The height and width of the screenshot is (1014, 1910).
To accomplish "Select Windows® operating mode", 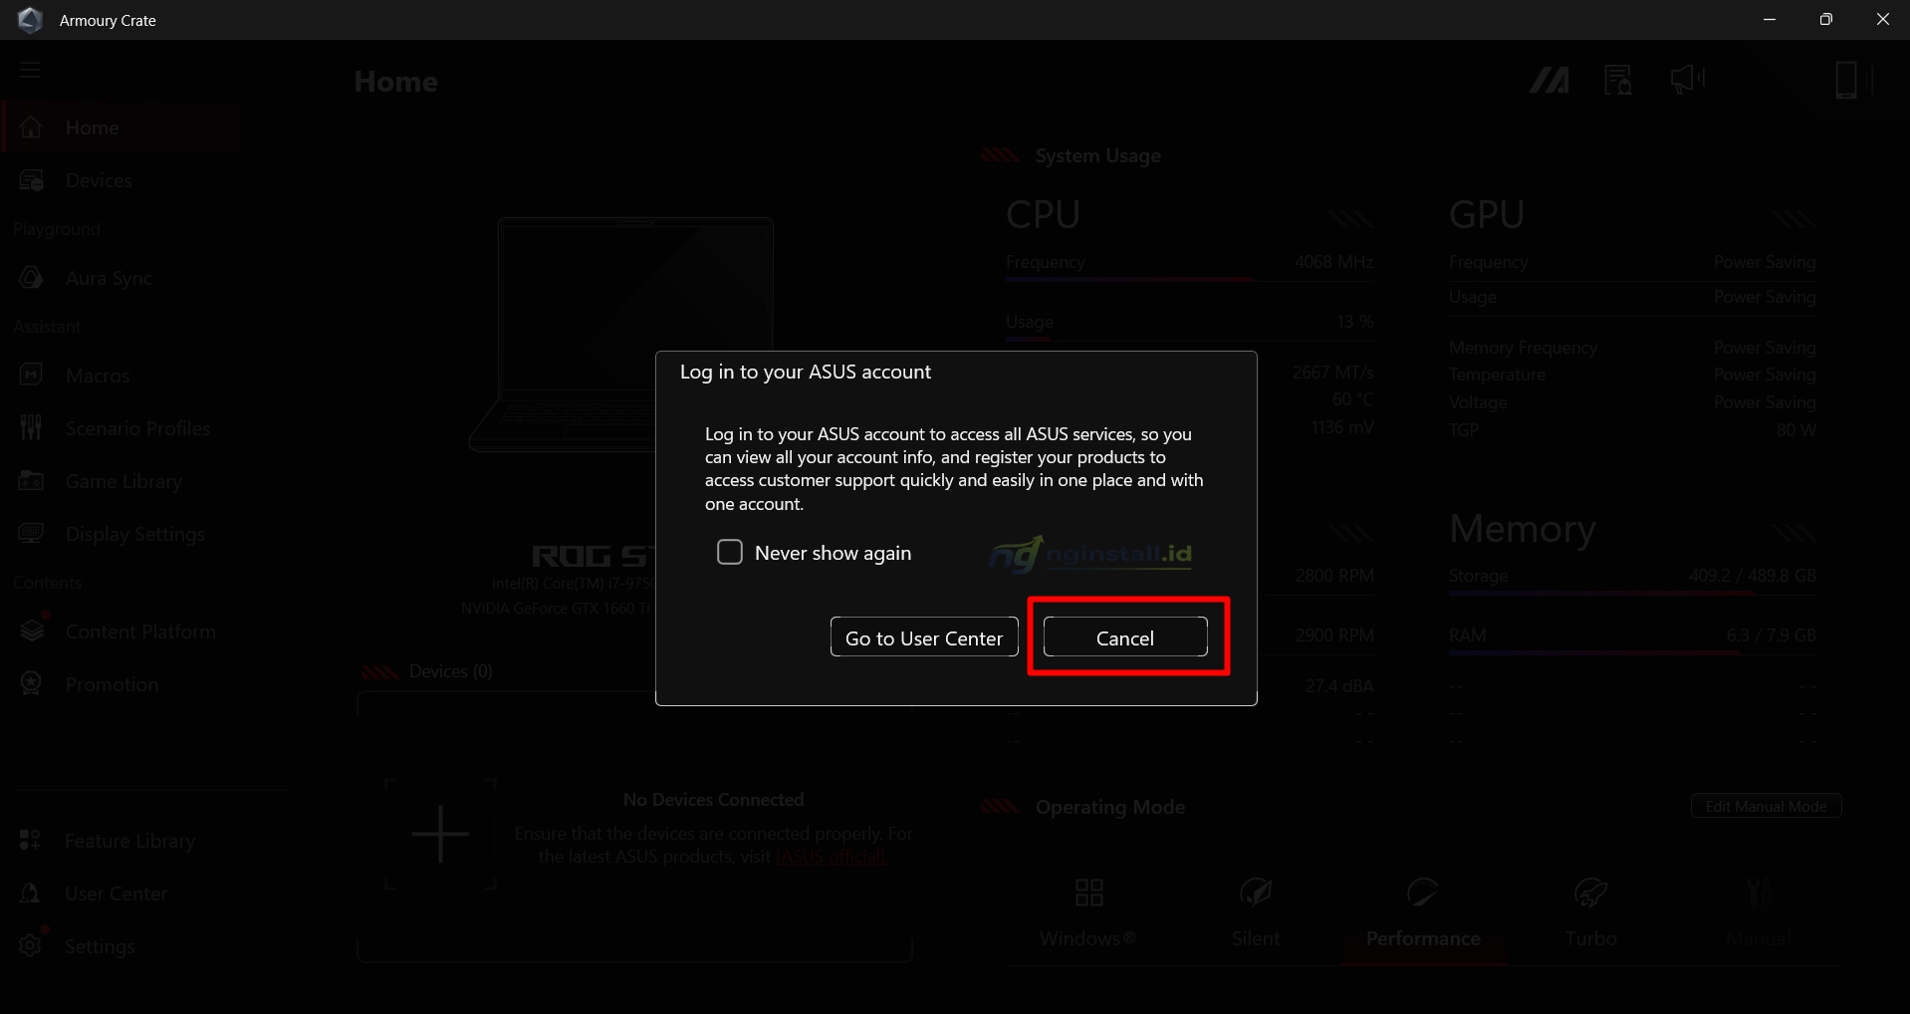I will (x=1088, y=911).
